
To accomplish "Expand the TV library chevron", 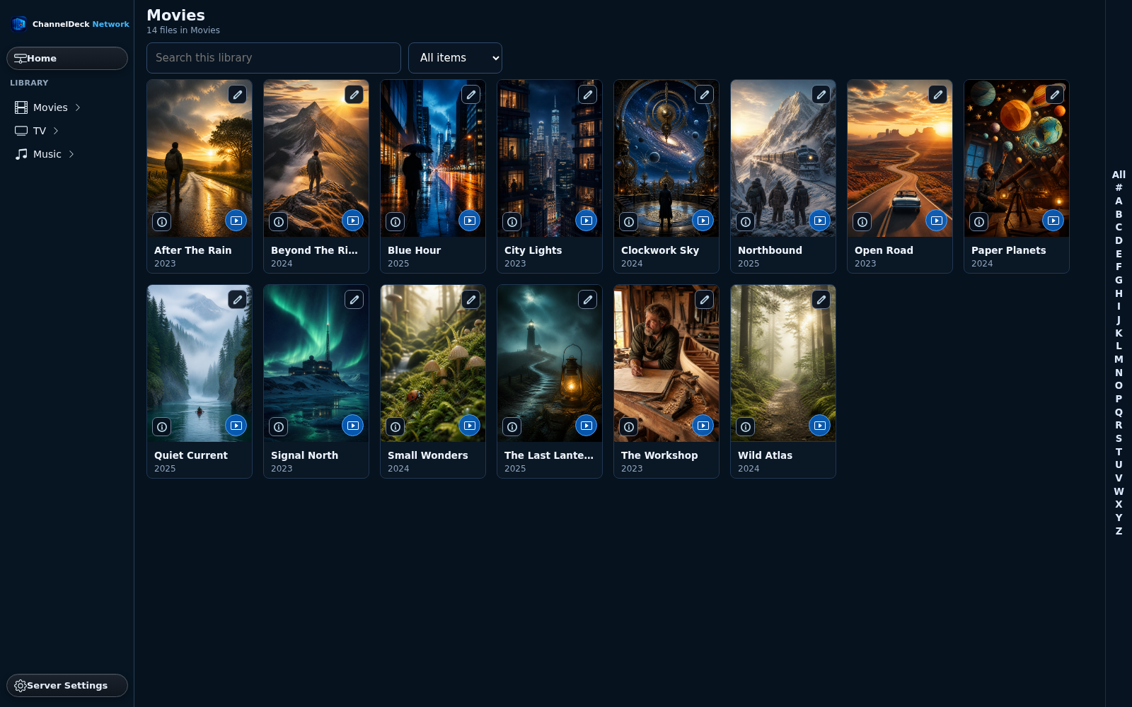I will [x=56, y=131].
